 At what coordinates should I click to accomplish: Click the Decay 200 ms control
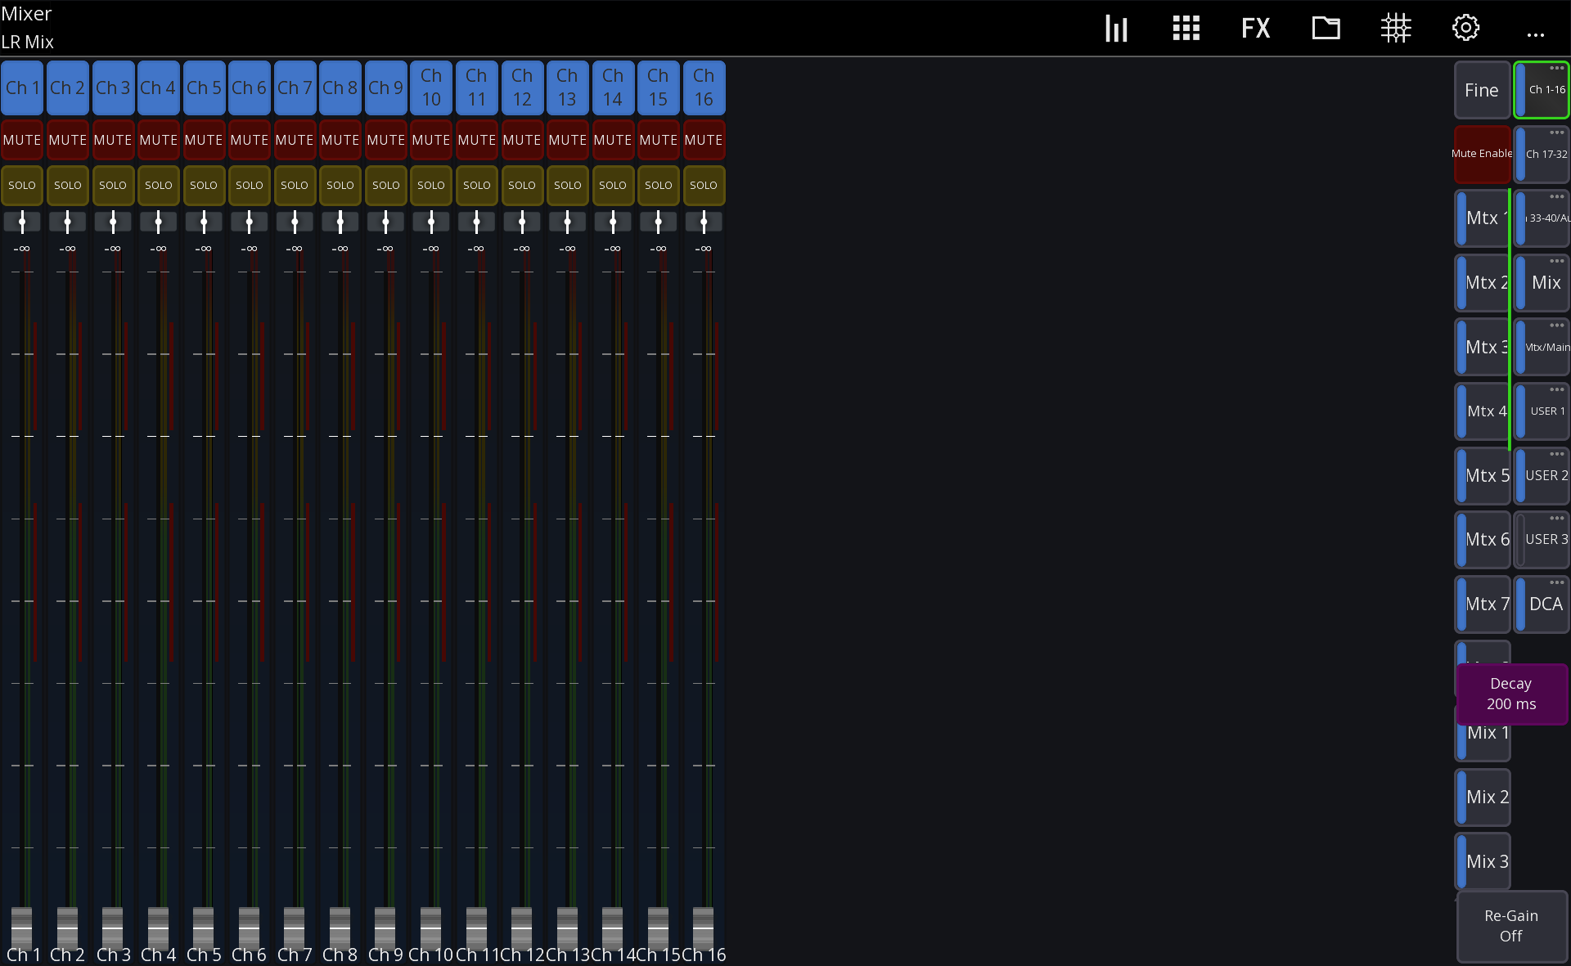[x=1511, y=694]
